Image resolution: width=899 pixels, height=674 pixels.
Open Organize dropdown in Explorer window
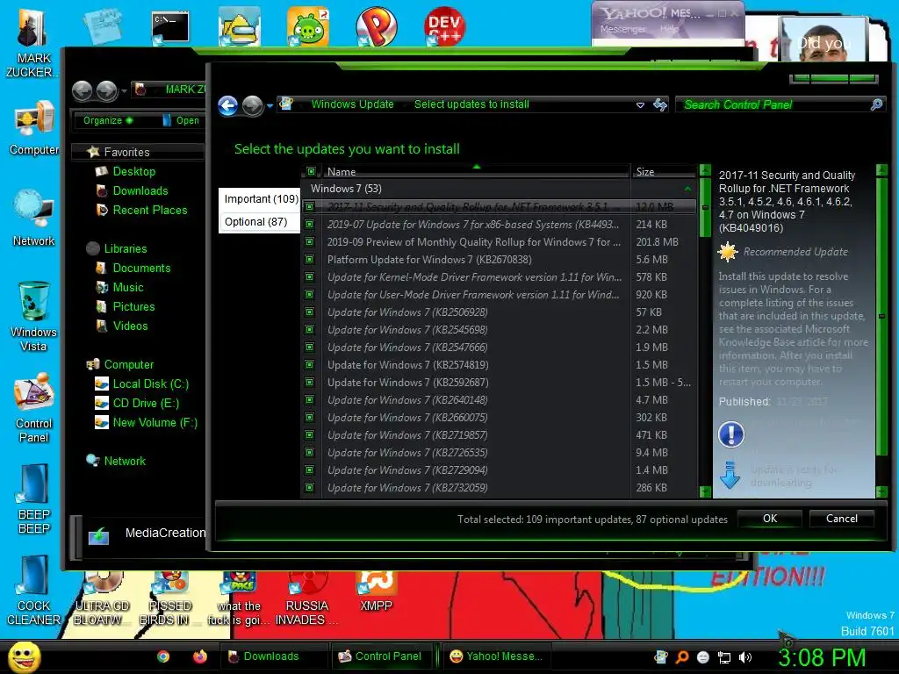point(108,120)
